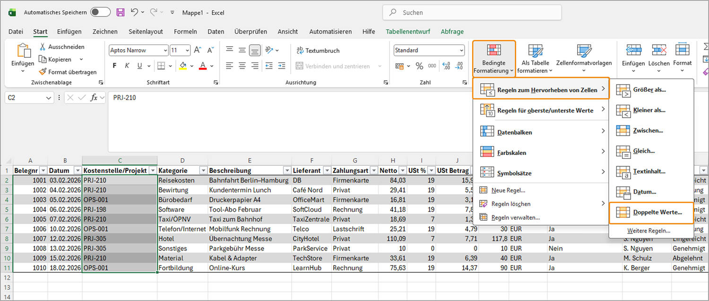Click the Undo arrow icon

pos(134,13)
